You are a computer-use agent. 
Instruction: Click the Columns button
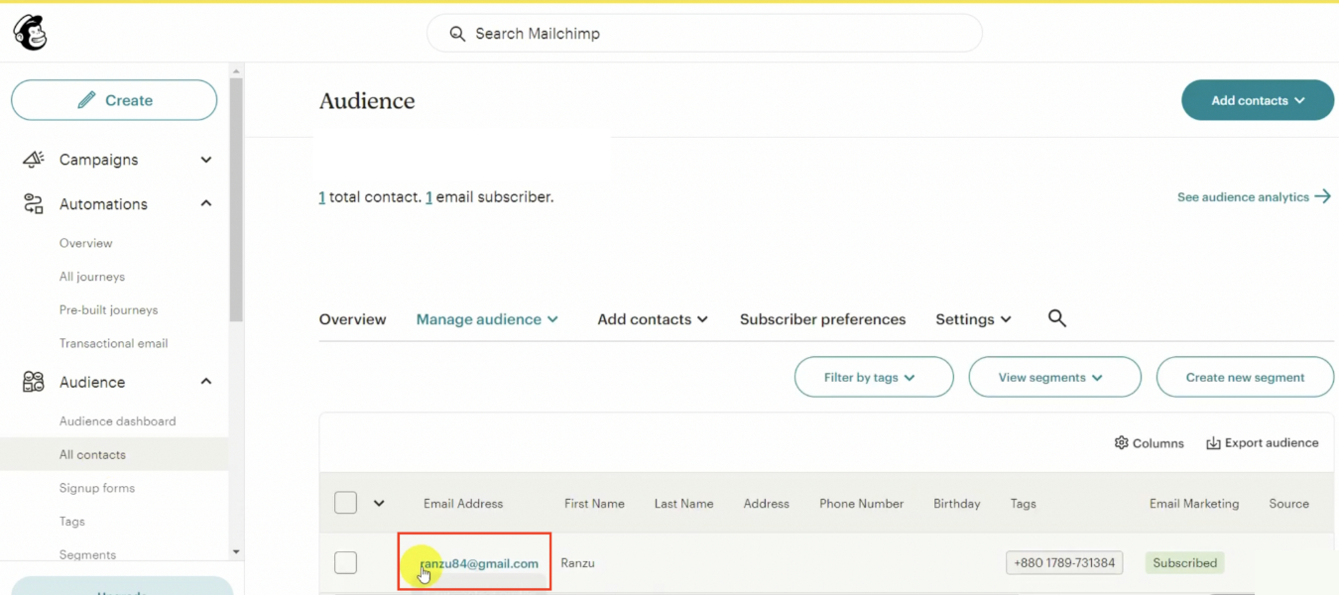click(x=1150, y=443)
